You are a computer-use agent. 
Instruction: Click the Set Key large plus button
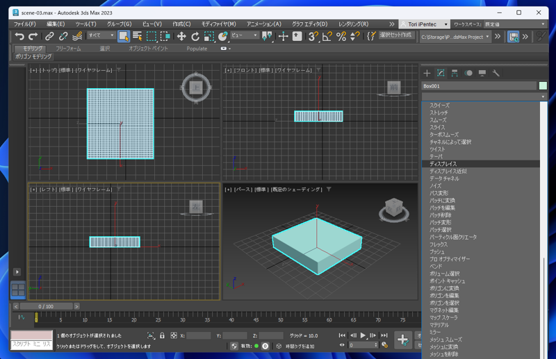pos(403,340)
